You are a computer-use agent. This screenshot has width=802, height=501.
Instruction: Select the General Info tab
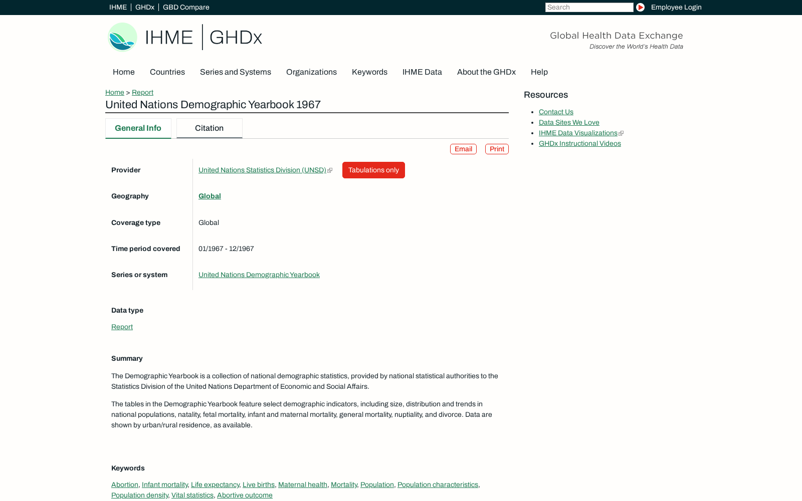tap(138, 128)
